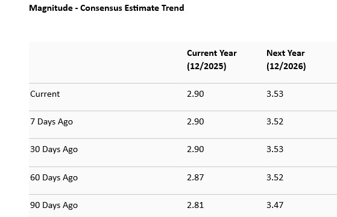Click the 60 Days Ago row label
Viewport: 337px width, 217px height.
pyautogui.click(x=54, y=178)
